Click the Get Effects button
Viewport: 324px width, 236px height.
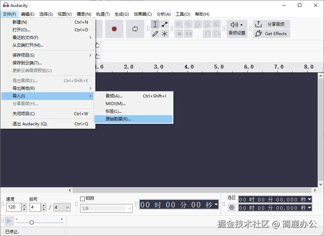pos(271,34)
